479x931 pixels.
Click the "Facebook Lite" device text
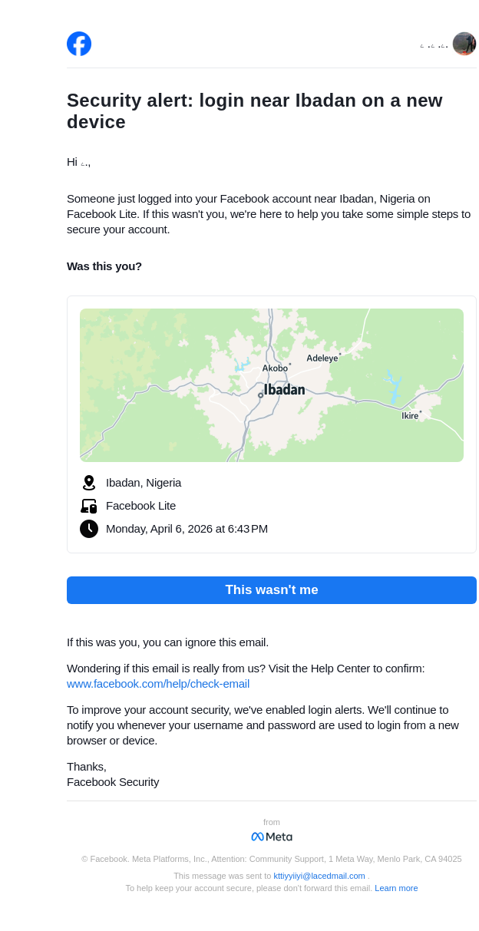tap(140, 506)
